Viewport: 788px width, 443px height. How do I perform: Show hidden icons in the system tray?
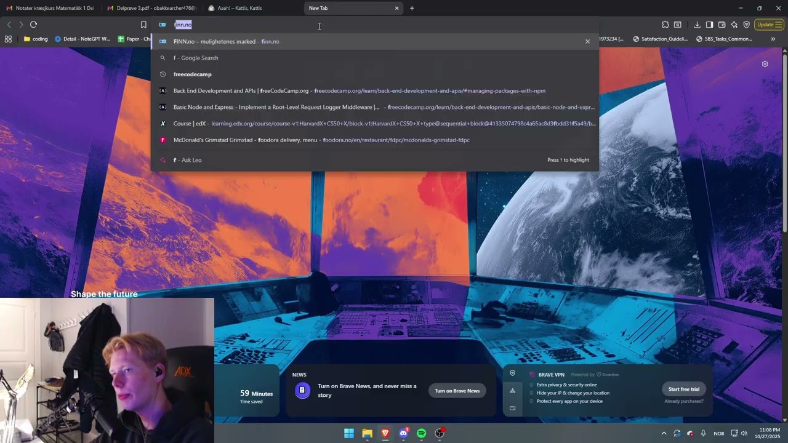point(664,433)
